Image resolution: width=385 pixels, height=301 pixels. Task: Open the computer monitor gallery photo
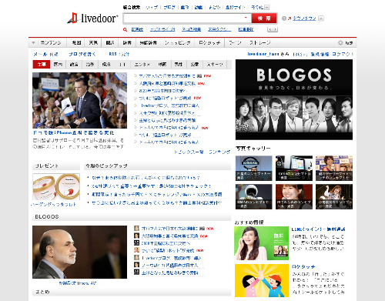294,168
